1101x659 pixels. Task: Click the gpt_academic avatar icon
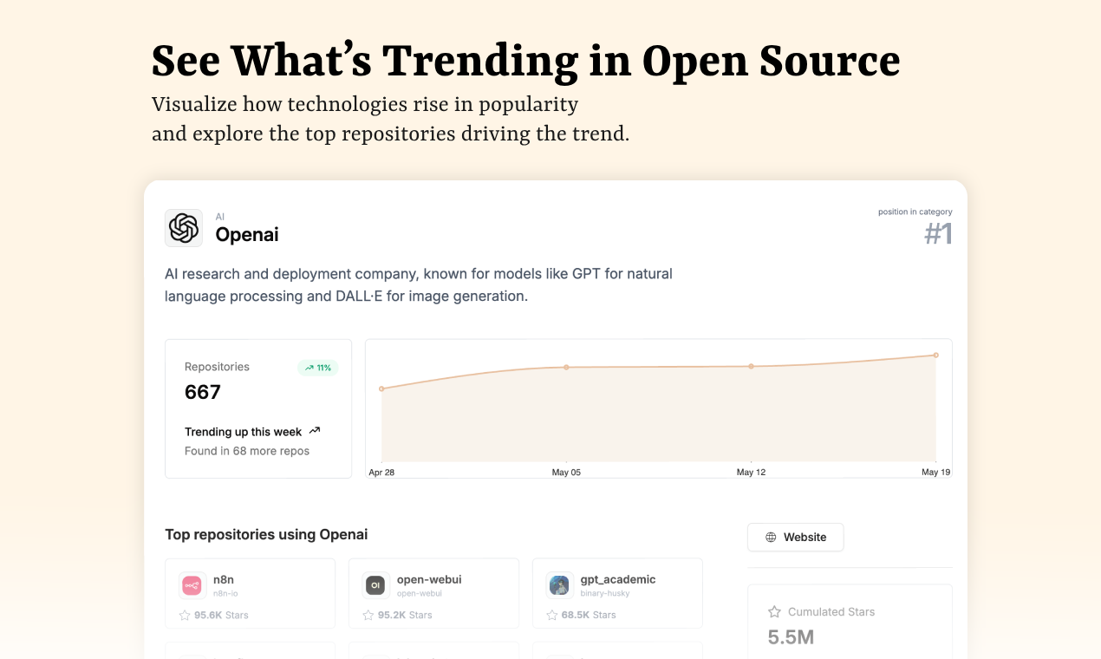point(559,586)
